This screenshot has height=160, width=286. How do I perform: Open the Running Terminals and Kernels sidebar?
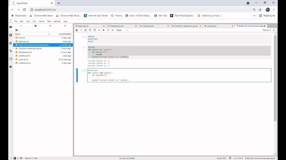pos(11,35)
